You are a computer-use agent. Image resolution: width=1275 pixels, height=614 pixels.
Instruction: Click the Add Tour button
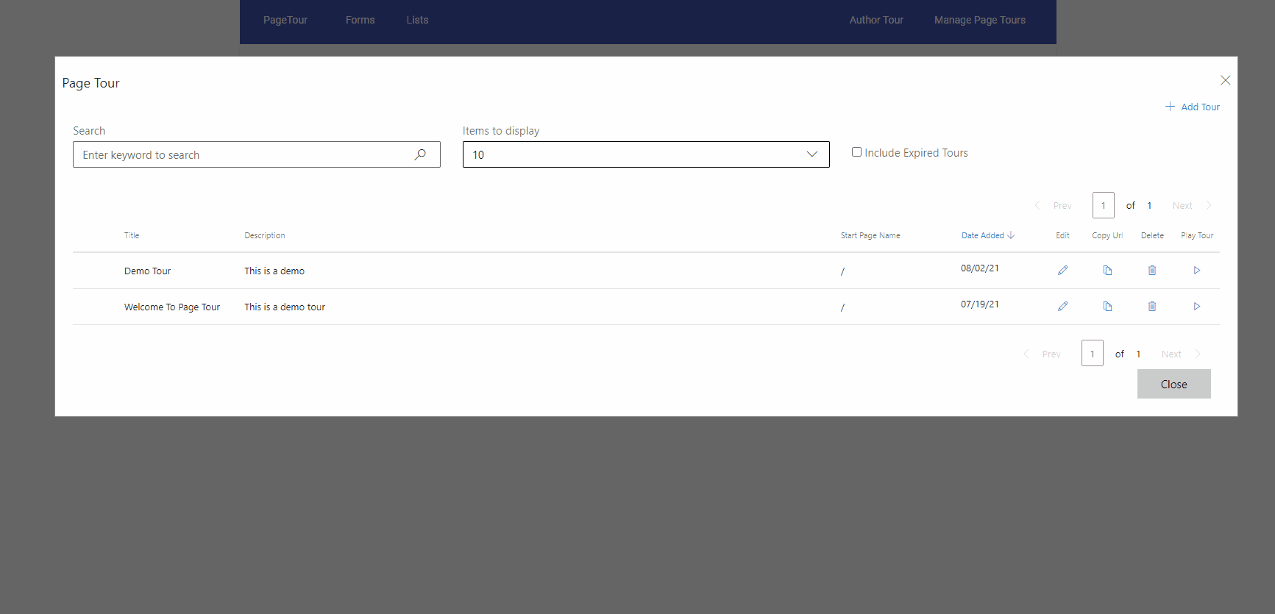[1193, 107]
